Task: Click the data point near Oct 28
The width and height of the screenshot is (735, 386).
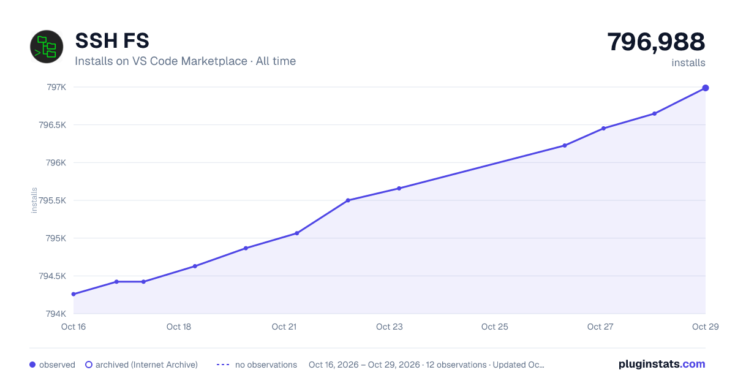Action: click(x=655, y=113)
